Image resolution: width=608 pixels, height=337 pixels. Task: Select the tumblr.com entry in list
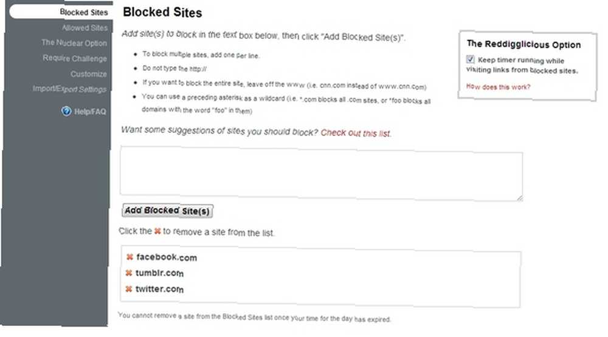tap(159, 273)
